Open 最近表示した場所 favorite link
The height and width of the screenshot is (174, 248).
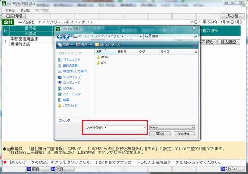[72, 71]
